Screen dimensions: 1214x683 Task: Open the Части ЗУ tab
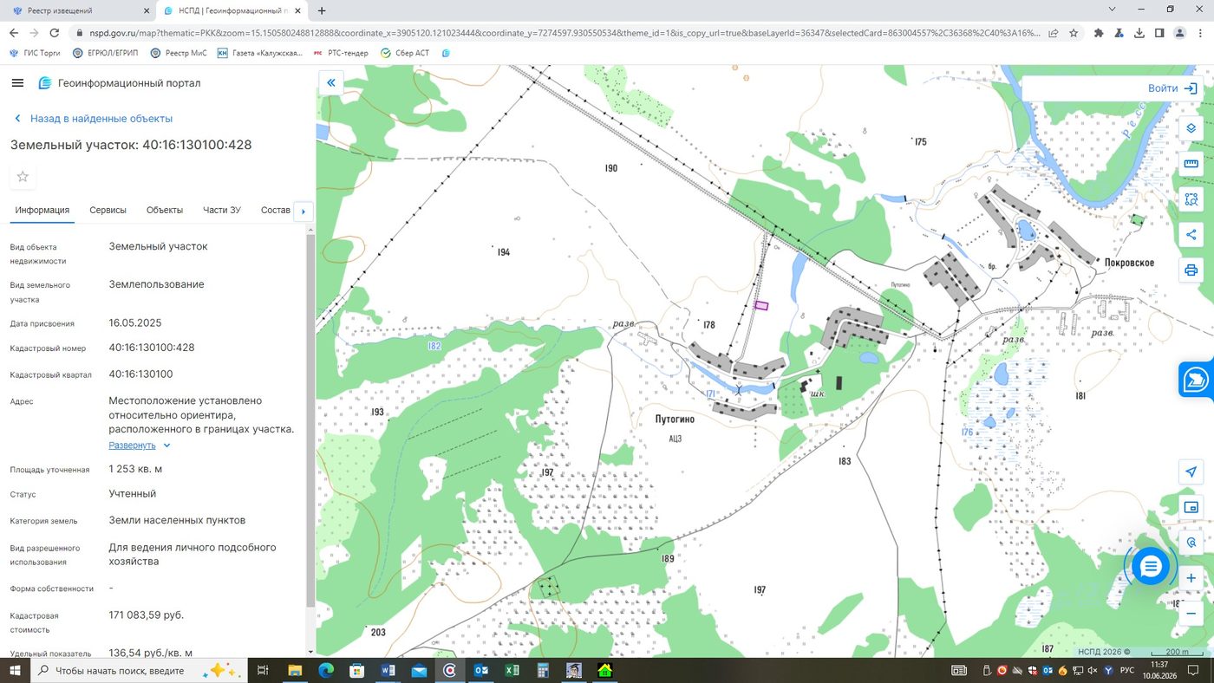(222, 211)
